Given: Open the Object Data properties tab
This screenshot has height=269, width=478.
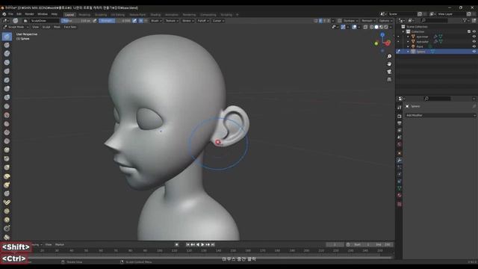Looking at the screenshot, I should click(x=400, y=188).
